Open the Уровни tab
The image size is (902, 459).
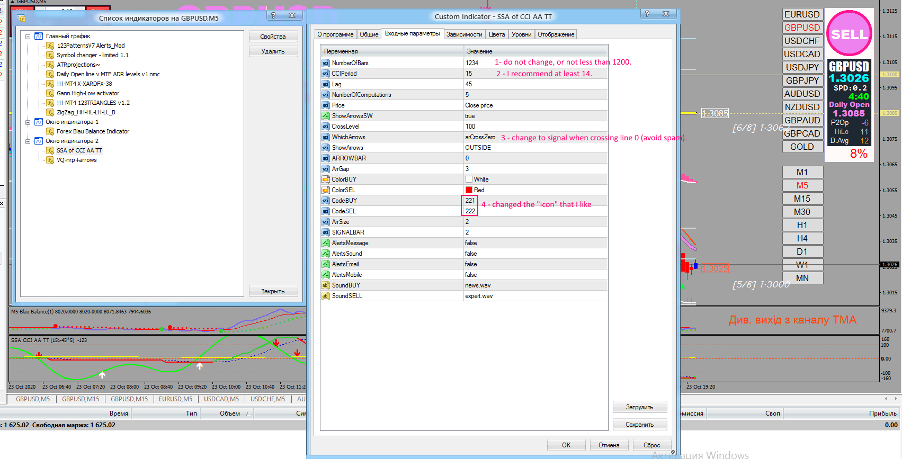click(521, 34)
